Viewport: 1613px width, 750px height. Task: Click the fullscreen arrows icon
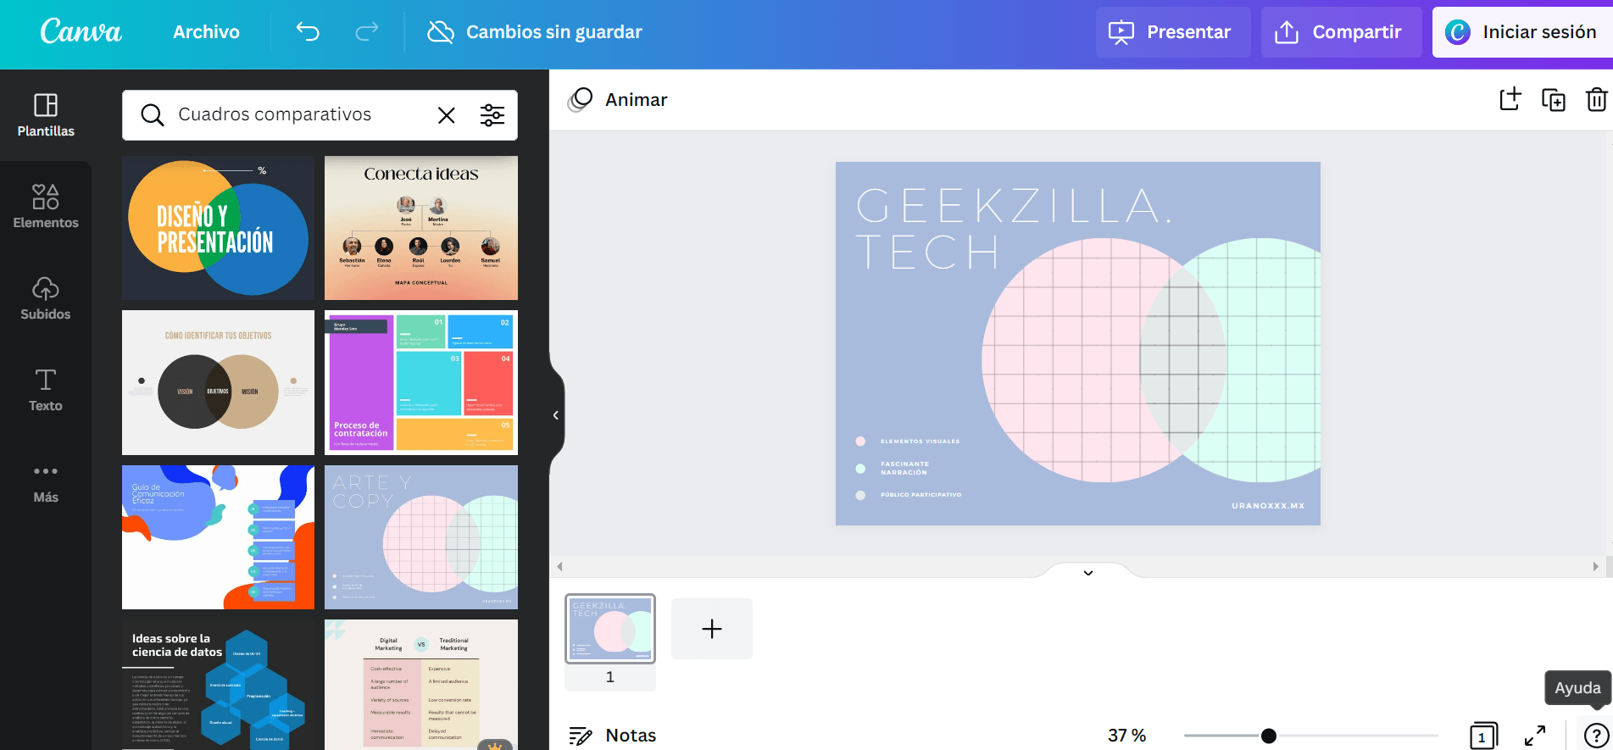(1535, 736)
